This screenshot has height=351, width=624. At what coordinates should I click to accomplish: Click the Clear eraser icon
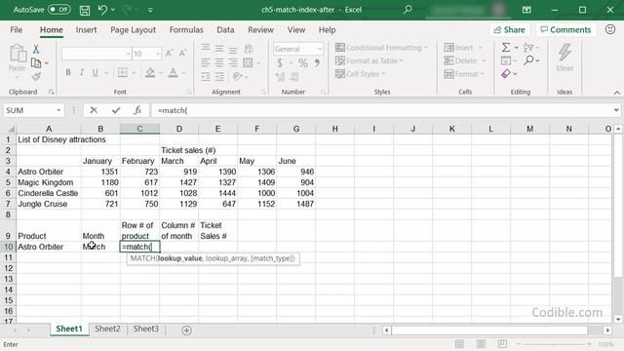506,74
